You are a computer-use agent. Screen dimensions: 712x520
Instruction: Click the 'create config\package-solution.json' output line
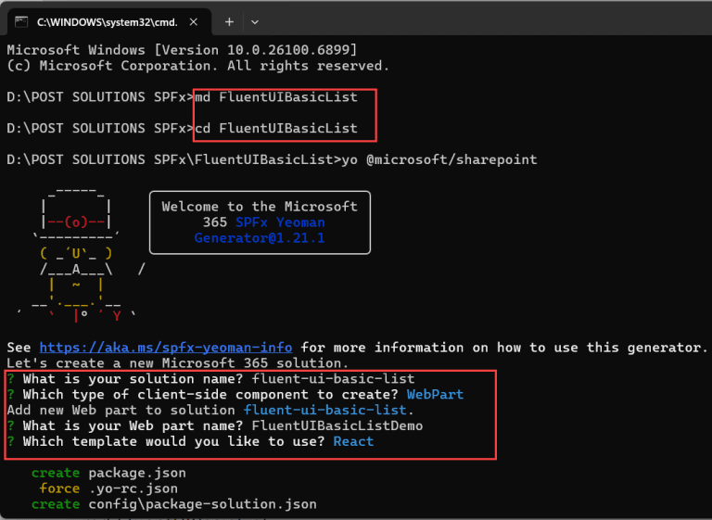point(174,504)
